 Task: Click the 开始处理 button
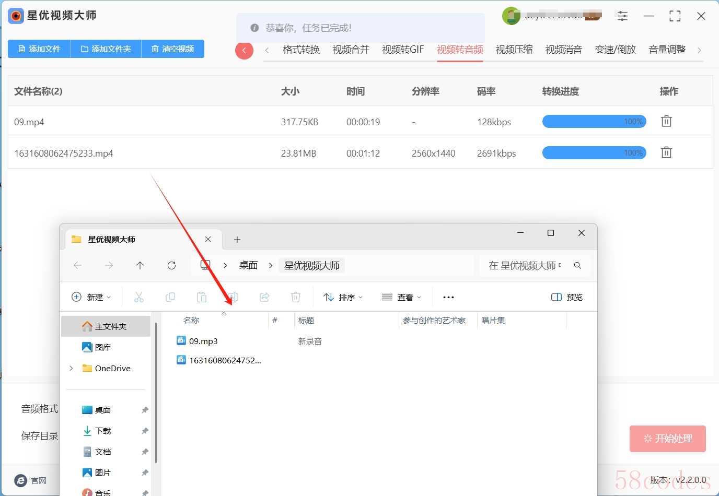tap(668, 439)
